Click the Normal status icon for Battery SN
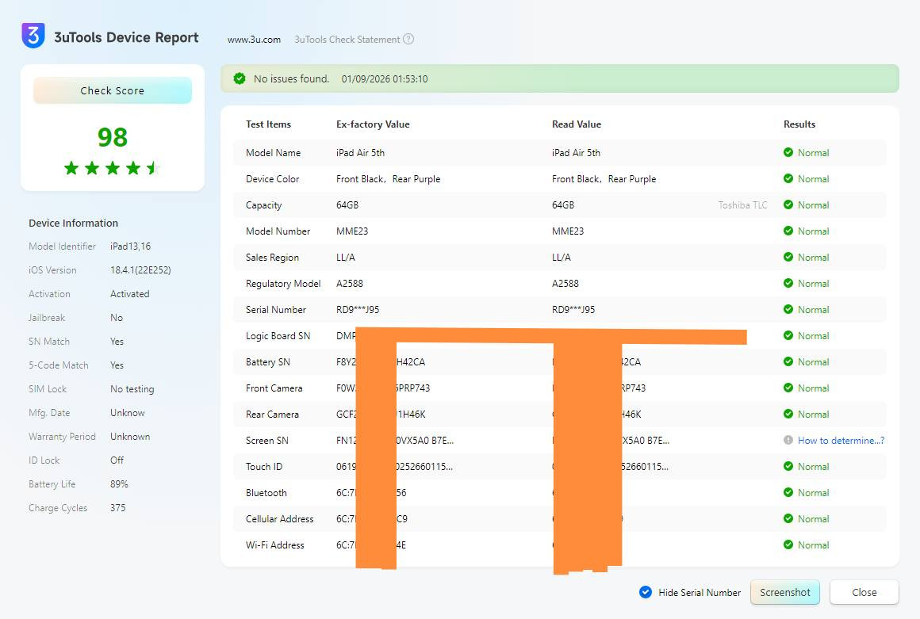 pyautogui.click(x=788, y=362)
